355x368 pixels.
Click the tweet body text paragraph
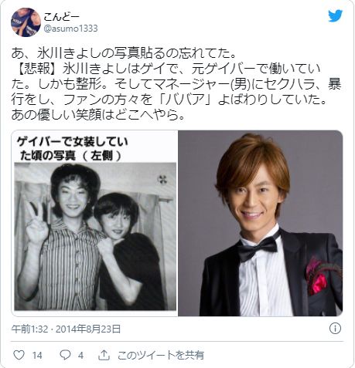(x=176, y=84)
